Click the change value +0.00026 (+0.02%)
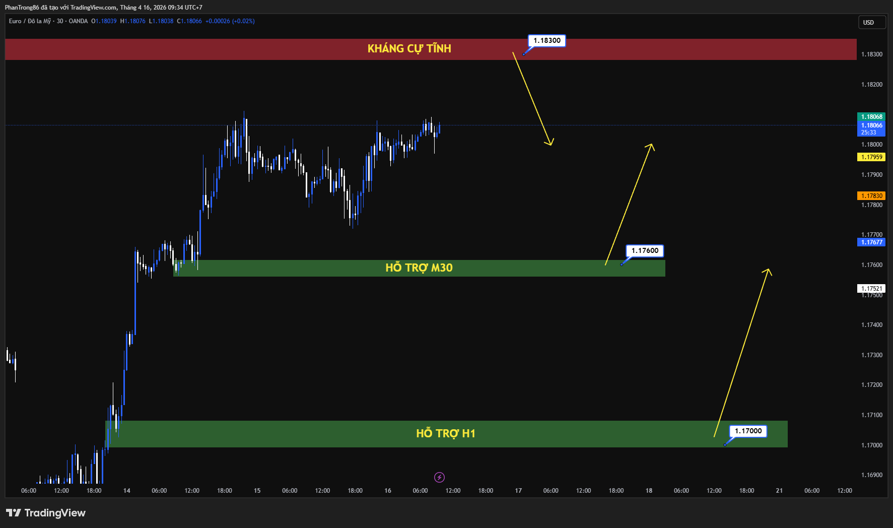 click(230, 21)
